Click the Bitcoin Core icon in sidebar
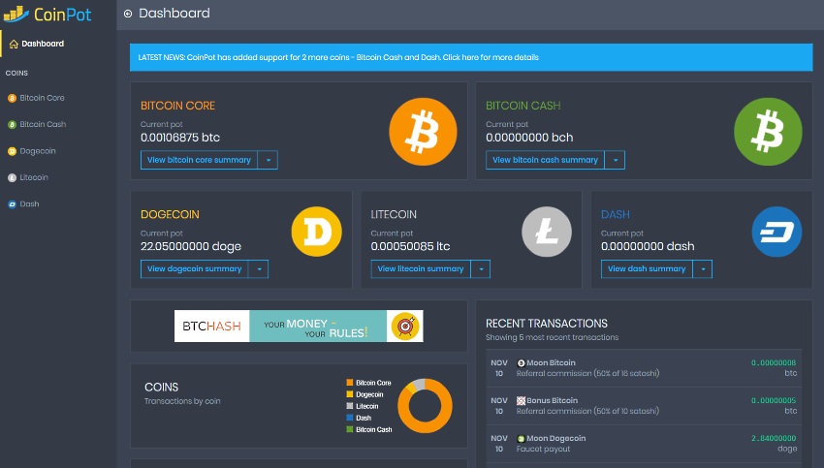The image size is (824, 468). tap(12, 98)
